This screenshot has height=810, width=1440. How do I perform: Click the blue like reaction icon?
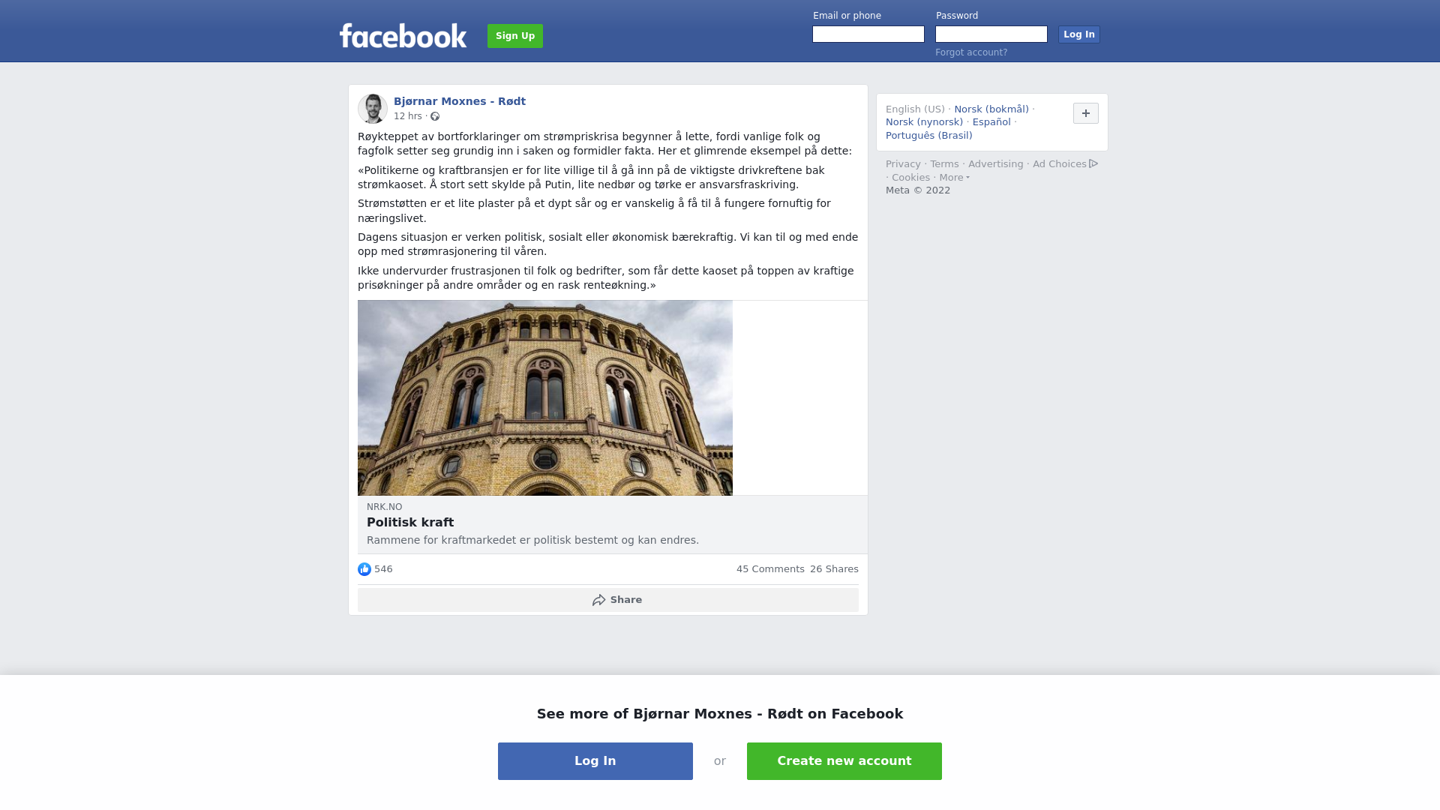click(x=364, y=569)
